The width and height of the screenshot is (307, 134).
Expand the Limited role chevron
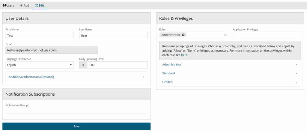tap(297, 82)
